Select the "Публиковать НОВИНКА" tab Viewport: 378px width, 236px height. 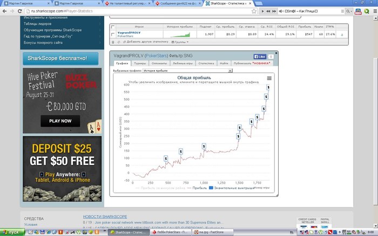point(252,63)
